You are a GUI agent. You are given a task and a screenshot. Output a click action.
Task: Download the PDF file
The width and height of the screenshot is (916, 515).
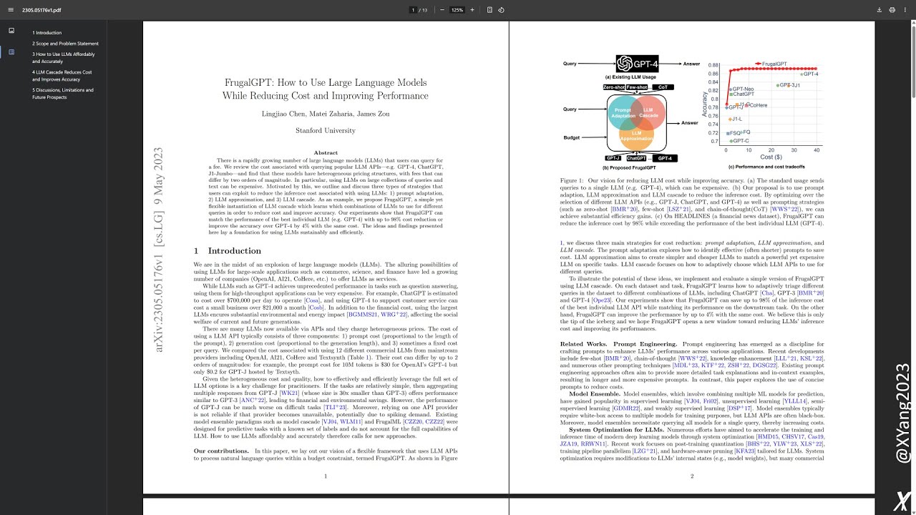point(880,10)
